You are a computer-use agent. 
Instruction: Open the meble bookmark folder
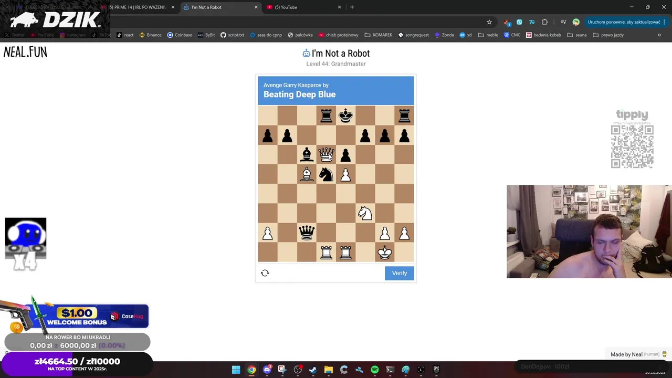488,35
